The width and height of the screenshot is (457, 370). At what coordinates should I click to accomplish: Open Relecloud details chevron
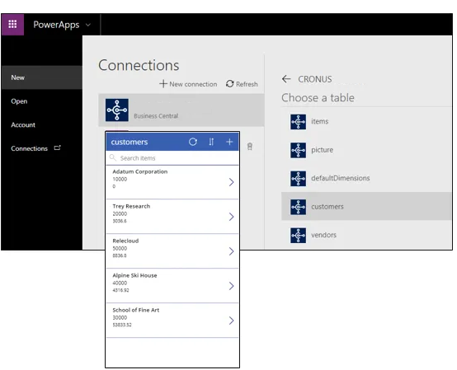(x=232, y=251)
